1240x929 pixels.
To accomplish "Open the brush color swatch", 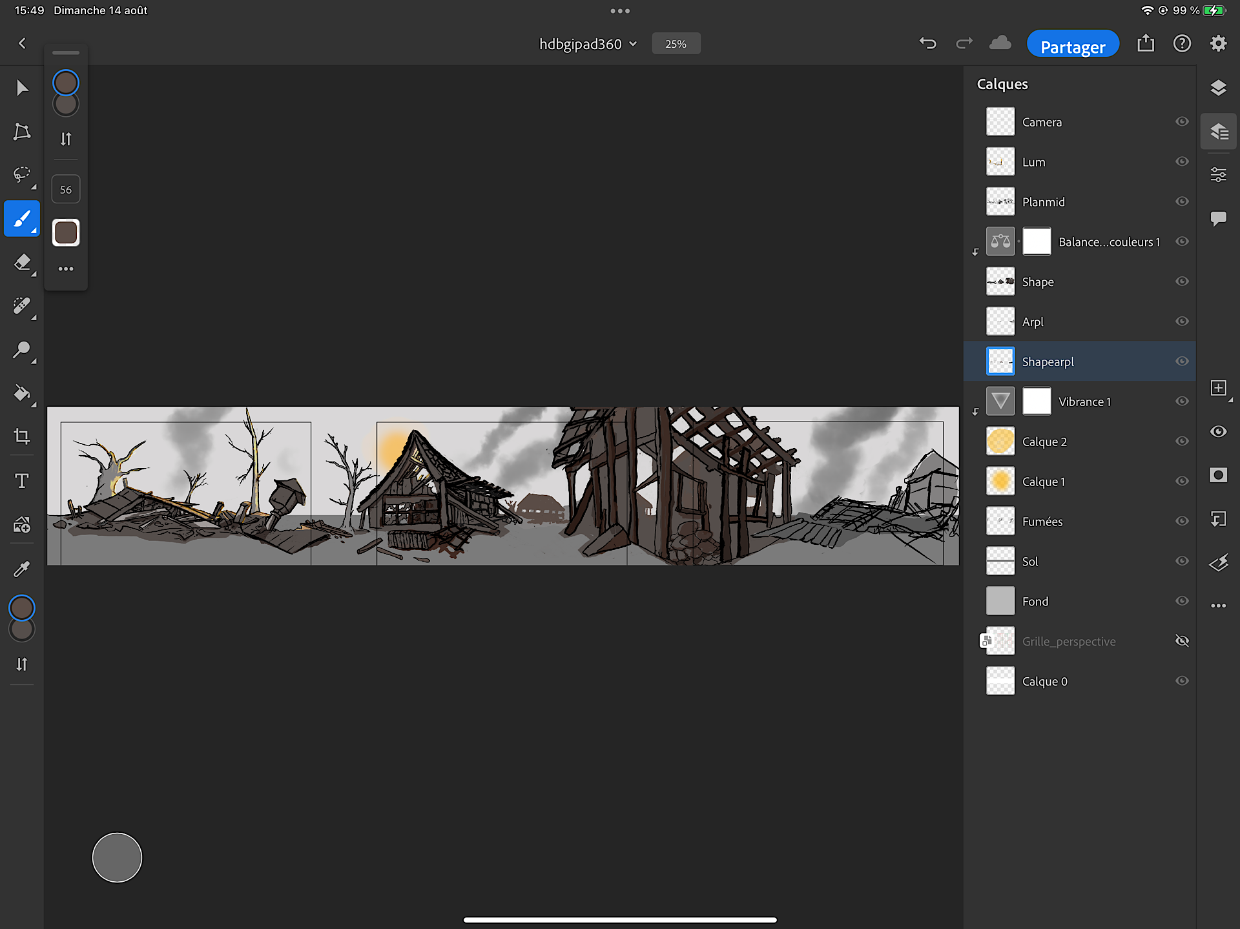I will coord(66,232).
